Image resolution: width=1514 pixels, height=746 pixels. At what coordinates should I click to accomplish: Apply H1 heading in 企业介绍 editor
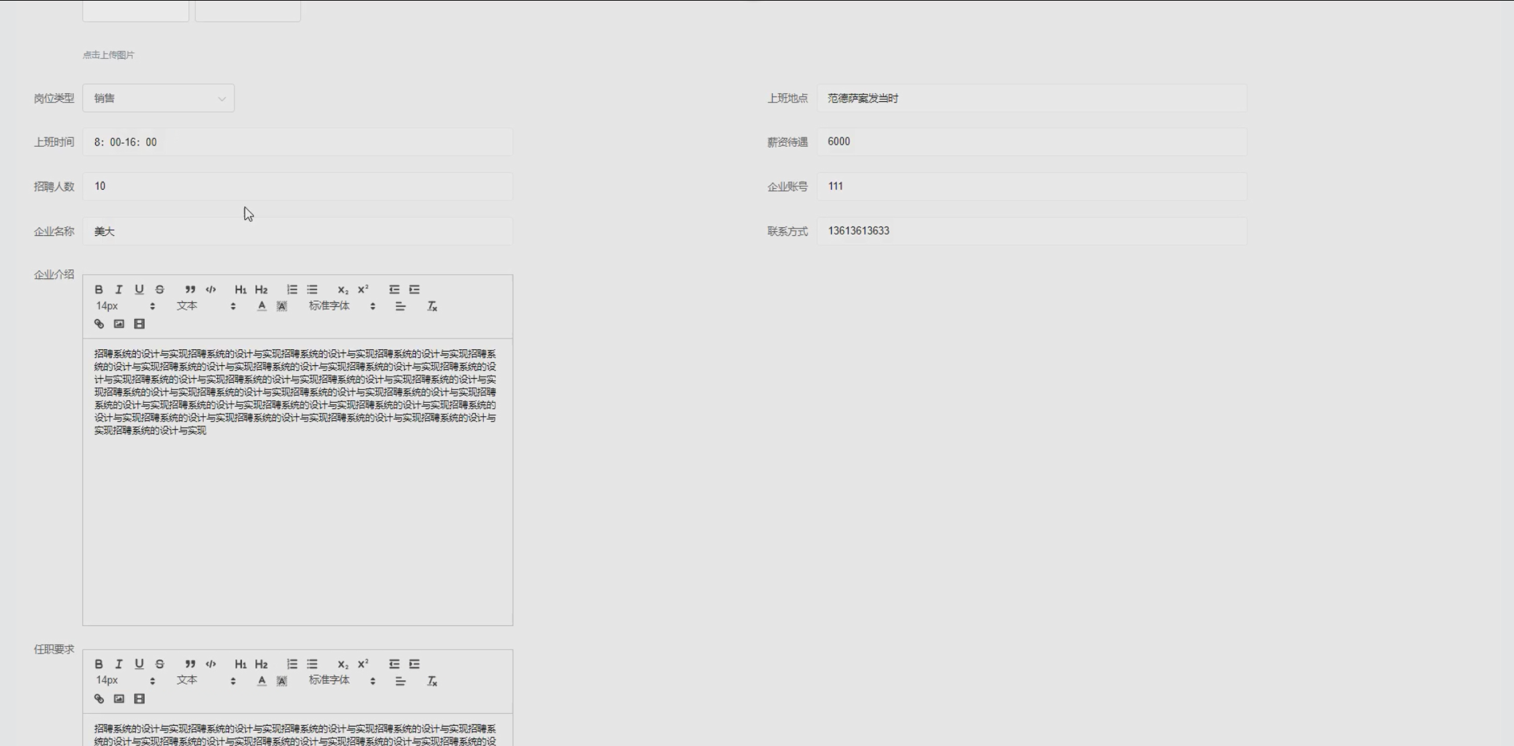coord(240,290)
